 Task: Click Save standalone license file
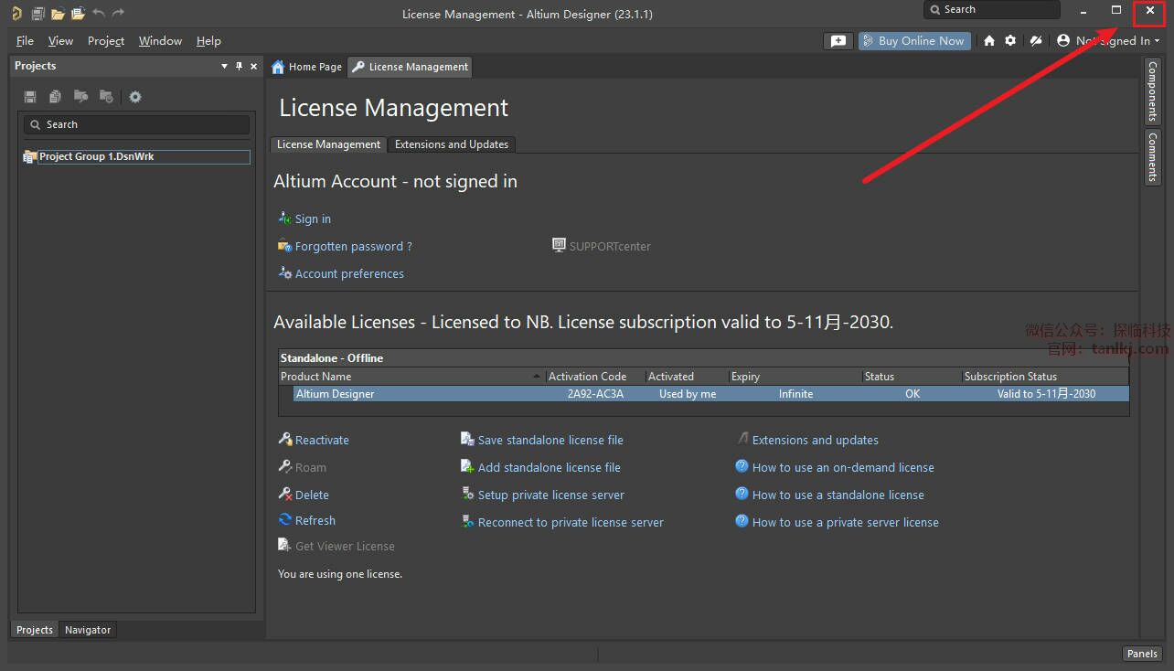[x=550, y=441]
